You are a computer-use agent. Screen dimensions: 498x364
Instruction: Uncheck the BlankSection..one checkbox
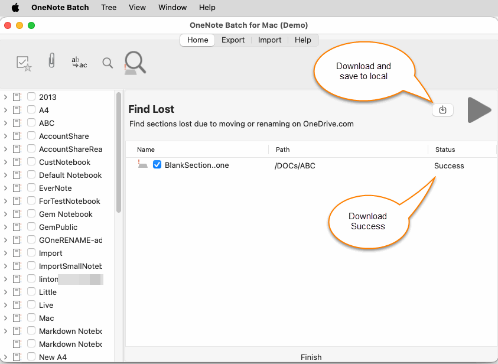coord(157,164)
